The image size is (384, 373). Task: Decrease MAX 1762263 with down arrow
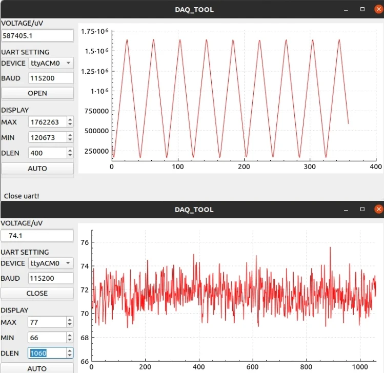pyautogui.click(x=70, y=125)
